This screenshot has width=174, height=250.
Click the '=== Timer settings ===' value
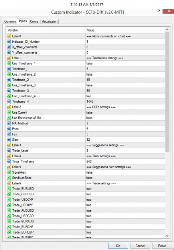tap(101, 156)
